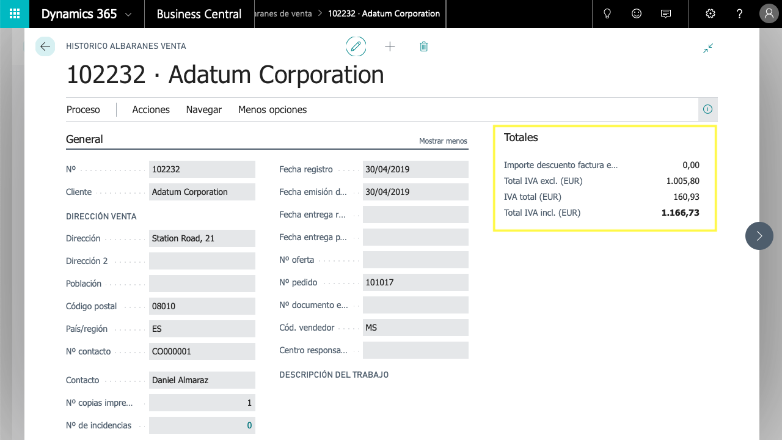This screenshot has height=440, width=782.
Task: Open the lightbulb search icon
Action: [607, 14]
